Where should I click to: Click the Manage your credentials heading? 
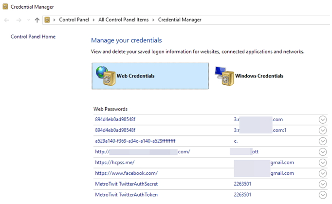(127, 40)
